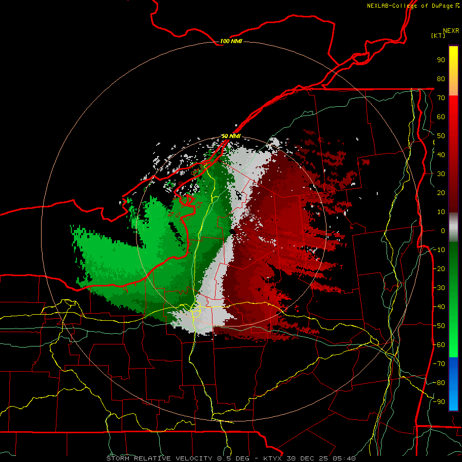
Task: Select the -60 knot scale label
Action: [x=439, y=345]
